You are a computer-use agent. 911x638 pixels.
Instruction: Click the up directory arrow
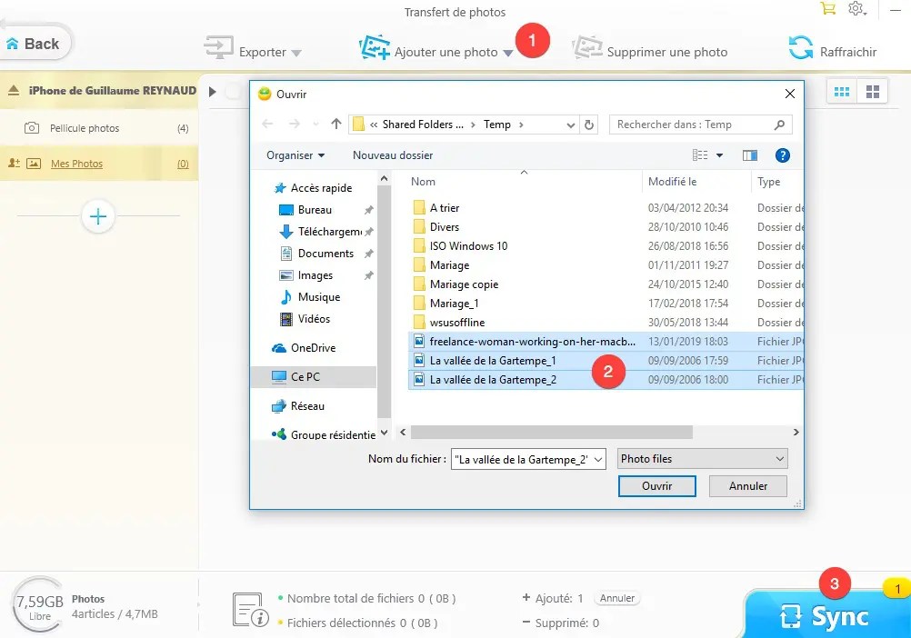click(x=335, y=125)
